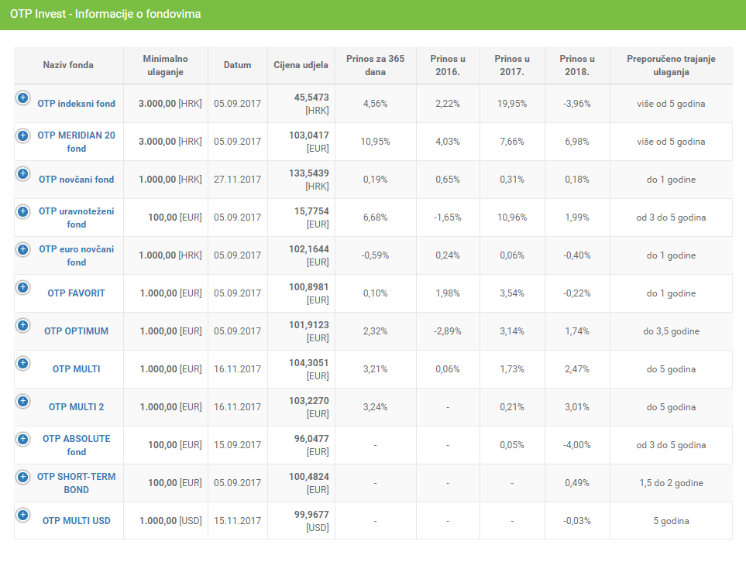This screenshot has height=579, width=746.
Task: Select price value 103,0417 [EUR]
Action: pos(309,142)
